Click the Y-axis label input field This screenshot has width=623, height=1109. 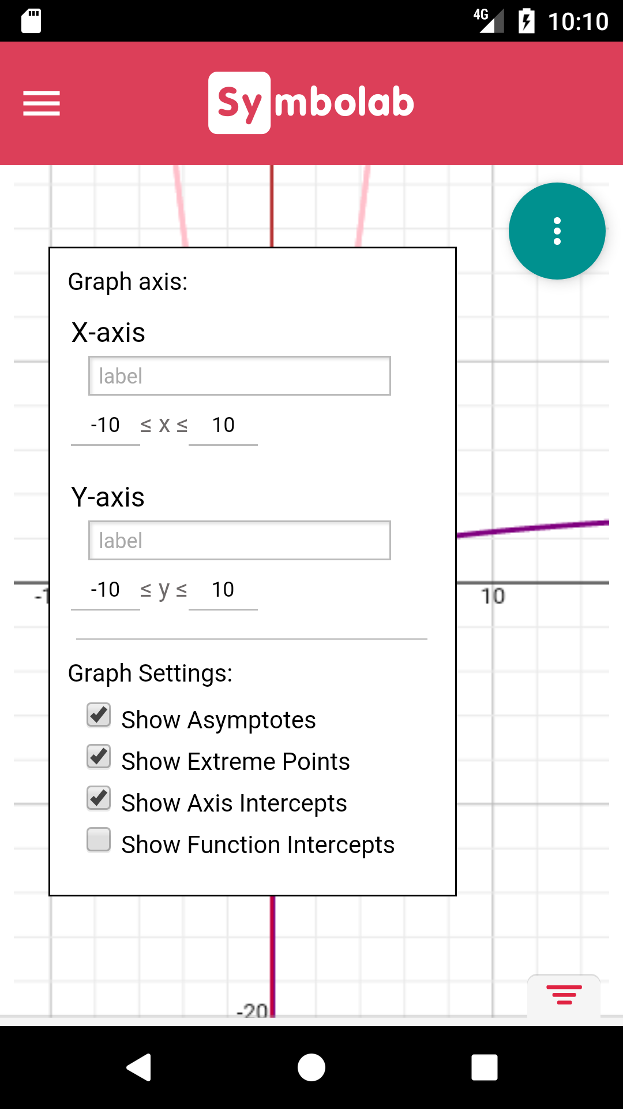[x=239, y=540]
